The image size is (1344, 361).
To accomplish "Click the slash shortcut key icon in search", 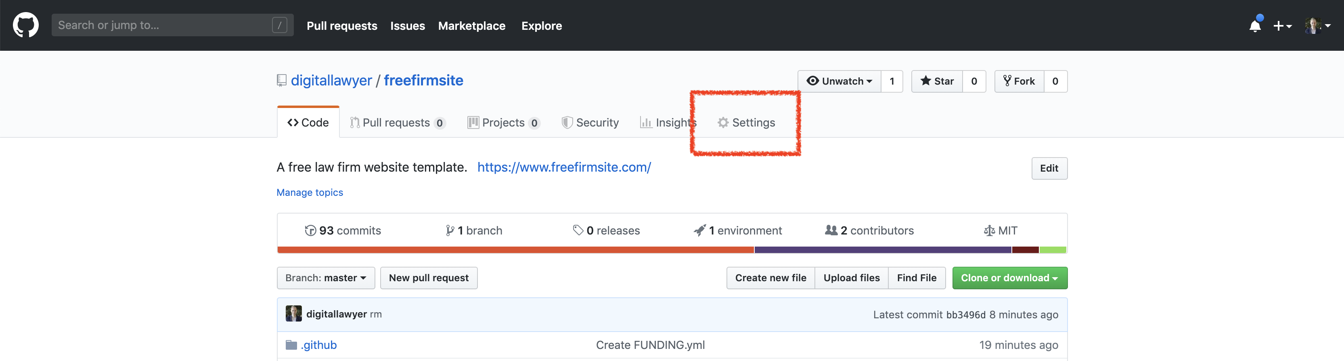I will (279, 25).
